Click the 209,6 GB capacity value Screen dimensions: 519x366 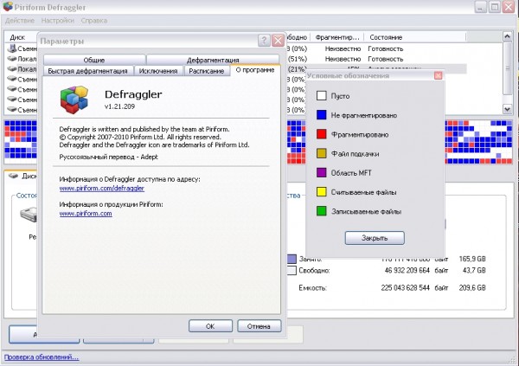(x=472, y=287)
